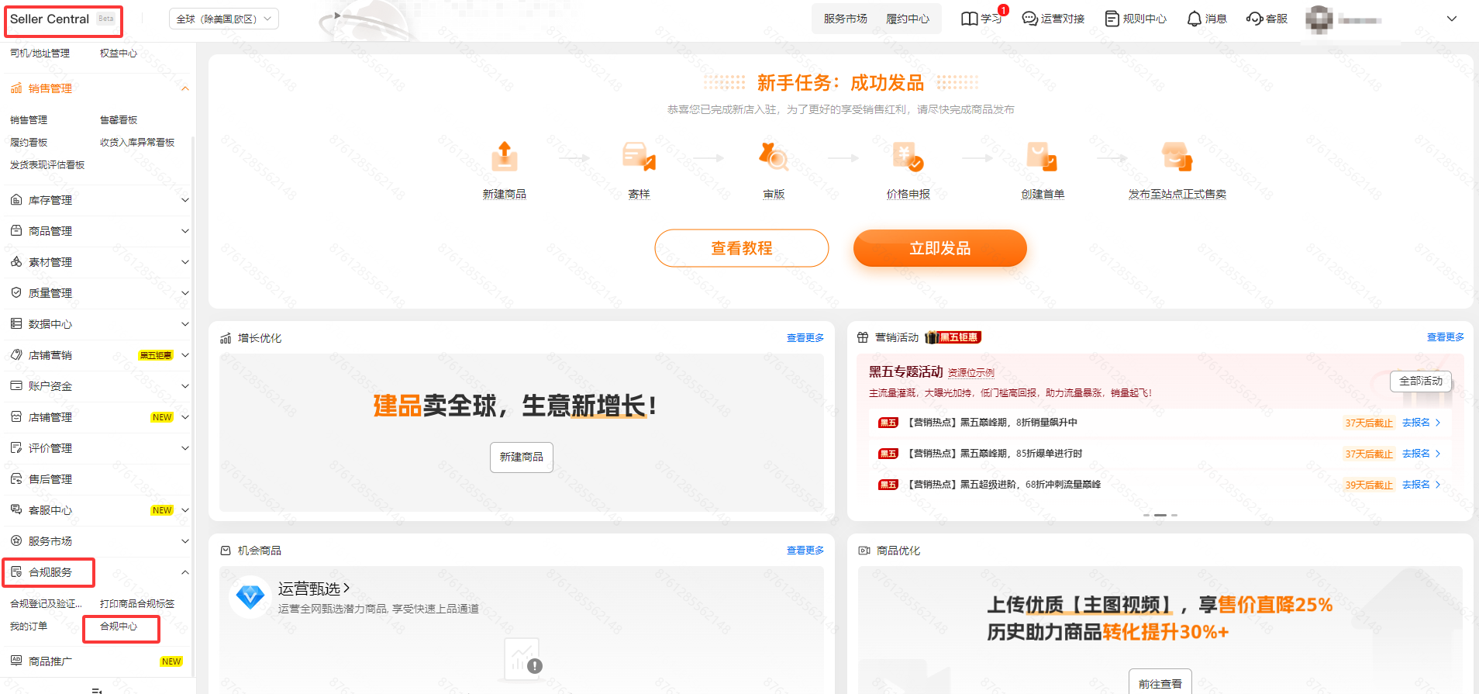Viewport: 1479px width, 694px height.
Task: Open the 服务市场 top navigation tab
Action: click(x=845, y=19)
